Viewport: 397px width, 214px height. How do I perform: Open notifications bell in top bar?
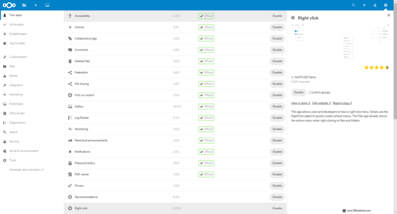(364, 5)
